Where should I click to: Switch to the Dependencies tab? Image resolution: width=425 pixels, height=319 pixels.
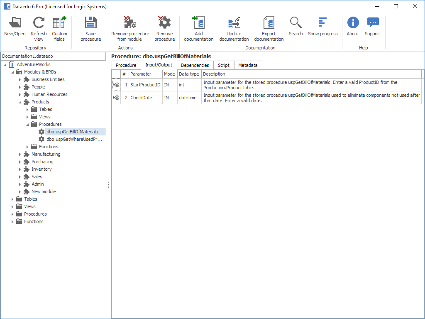click(195, 65)
